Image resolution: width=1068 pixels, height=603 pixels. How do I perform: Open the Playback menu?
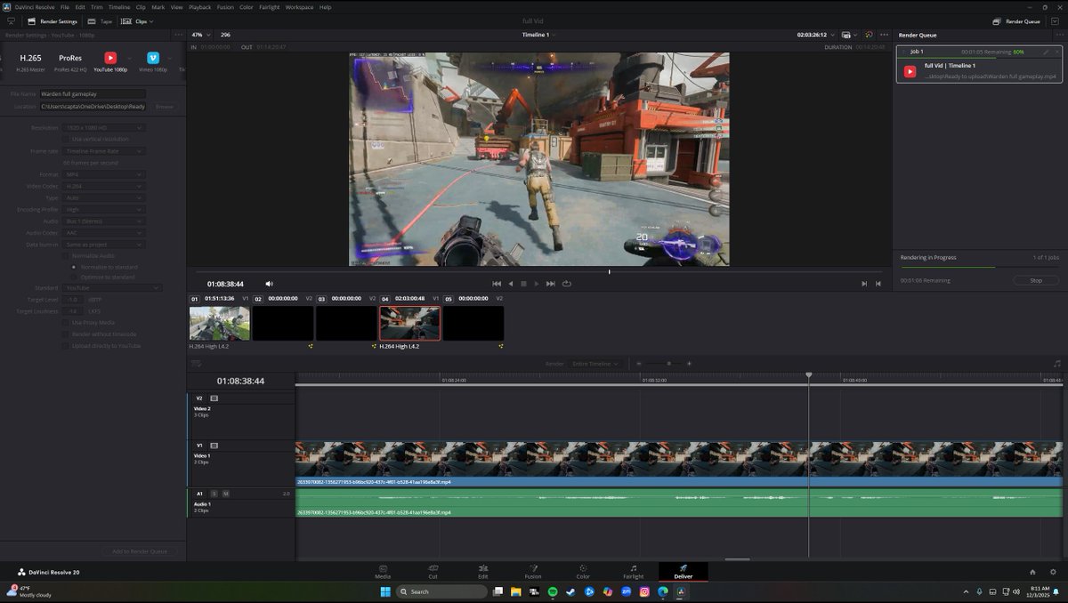pyautogui.click(x=200, y=7)
